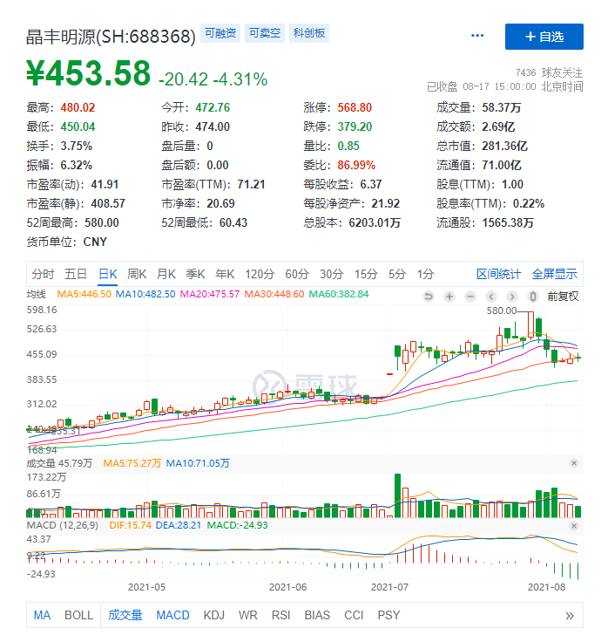Click the 52周最高 value 580.00
This screenshot has height=635, width=608.
[102, 222]
